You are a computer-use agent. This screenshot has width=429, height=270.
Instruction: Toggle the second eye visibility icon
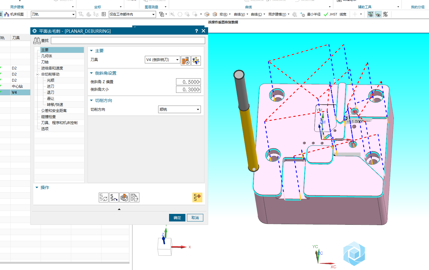378,14
